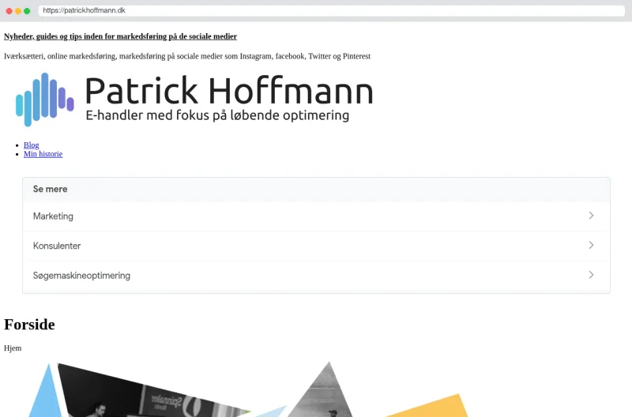
Task: Open the Konsulenter row
Action: click(x=317, y=246)
